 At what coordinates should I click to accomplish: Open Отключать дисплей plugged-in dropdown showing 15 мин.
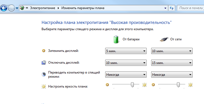pos(172,63)
